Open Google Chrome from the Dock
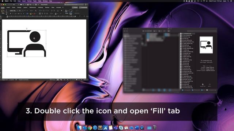Screen dimensions: 234x131 [x=90, y=128]
